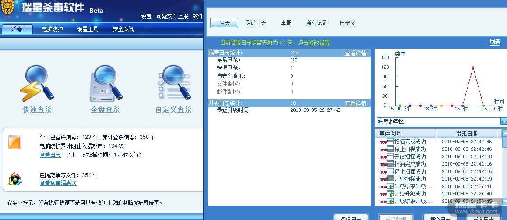507x220 pixels.
Task: Select log icon for 22:42:16 扫描完成成功
Action: (390, 164)
